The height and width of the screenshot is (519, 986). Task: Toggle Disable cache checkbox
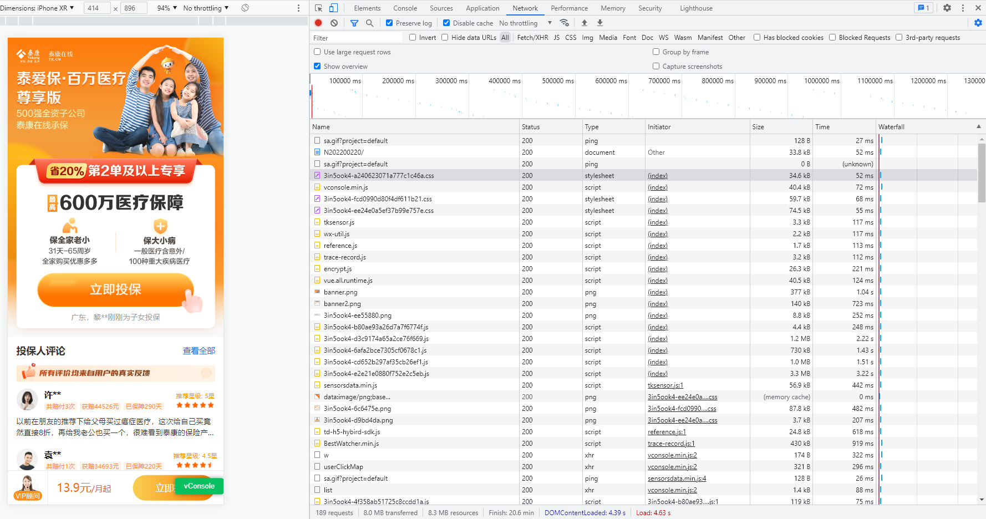coord(446,23)
